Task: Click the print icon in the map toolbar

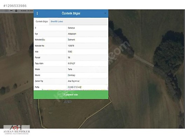Action: 16,11
